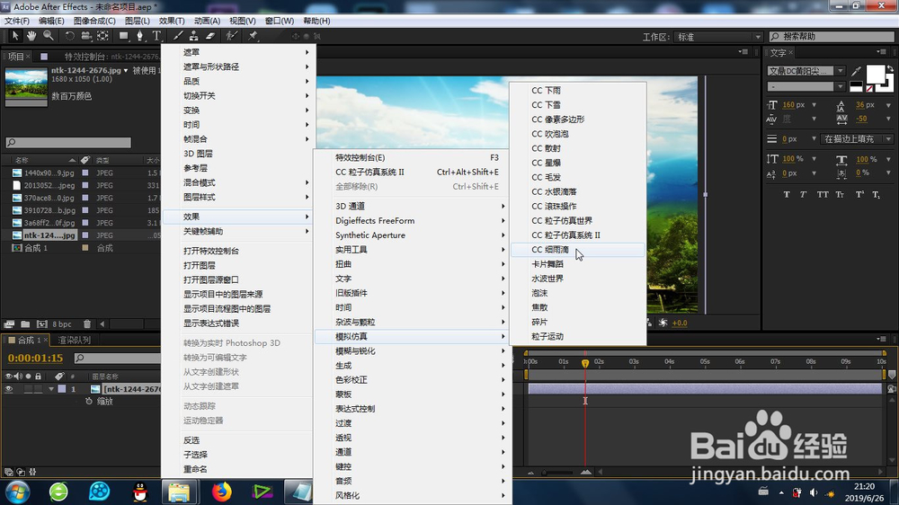Toggle in/out duration pane braces icon
The image size is (899, 505).
point(32,472)
